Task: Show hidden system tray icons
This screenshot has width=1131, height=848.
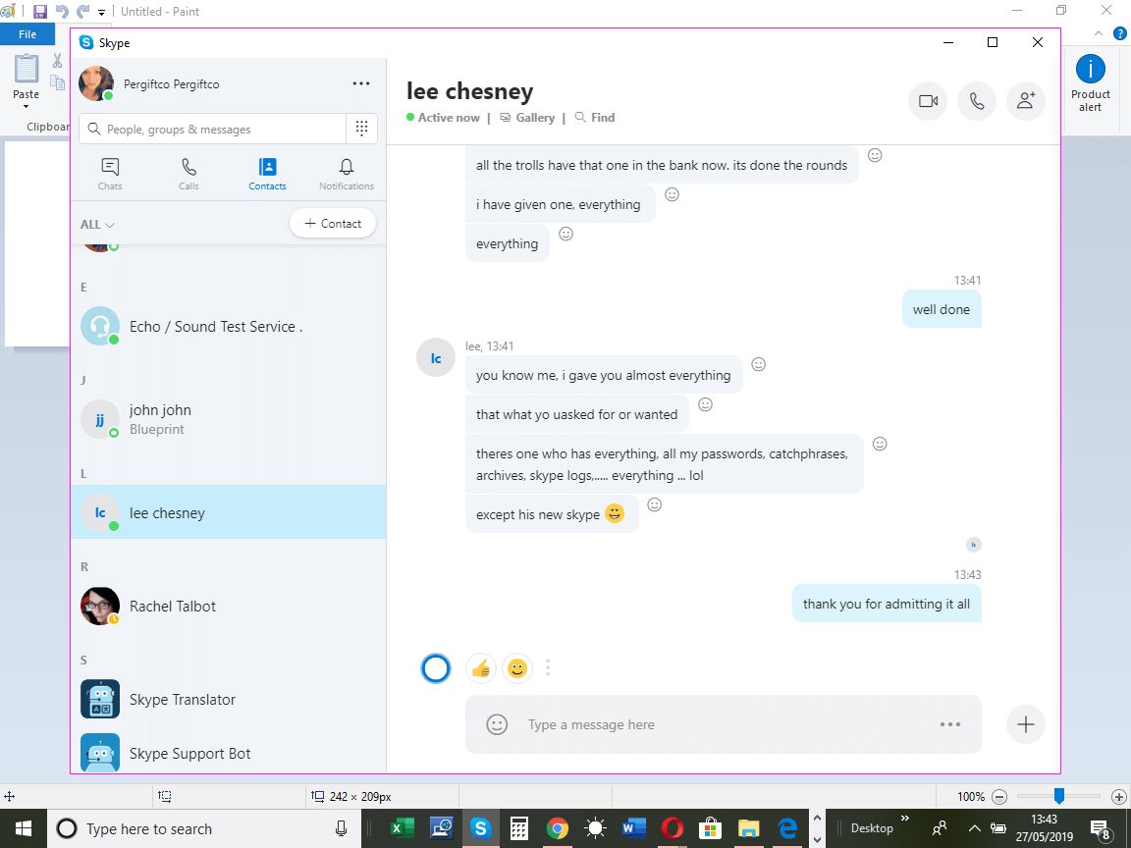Action: click(x=975, y=828)
